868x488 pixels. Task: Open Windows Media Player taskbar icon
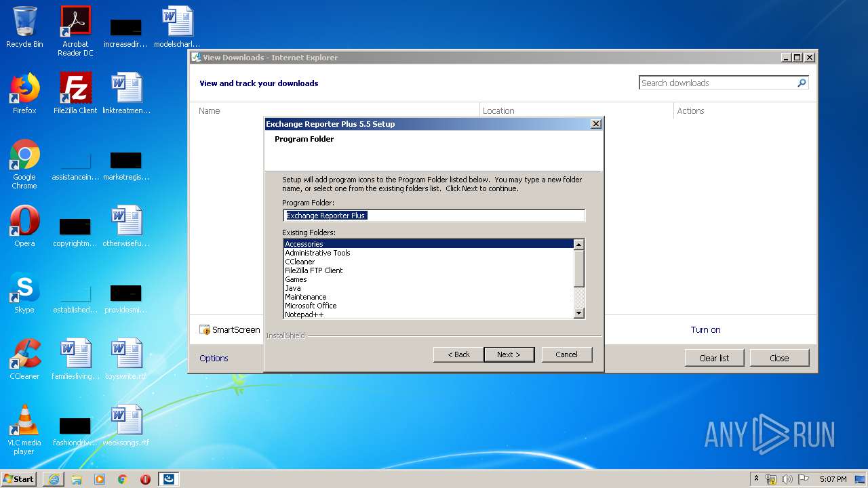pos(100,479)
